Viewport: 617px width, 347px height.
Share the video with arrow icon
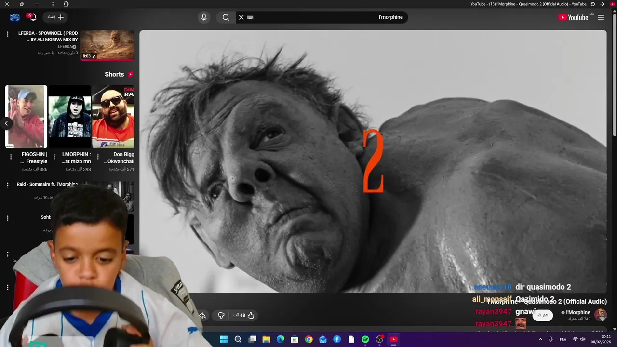[x=202, y=316]
